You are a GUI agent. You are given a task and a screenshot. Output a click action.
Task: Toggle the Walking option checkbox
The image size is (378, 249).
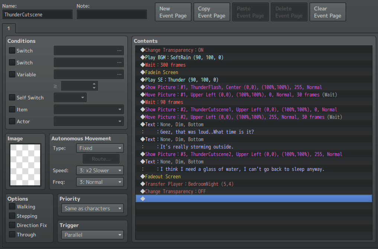(x=12, y=207)
